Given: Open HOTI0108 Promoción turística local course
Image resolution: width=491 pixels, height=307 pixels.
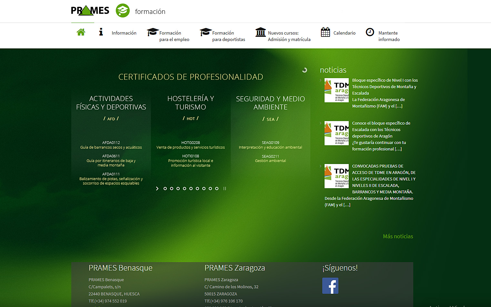Looking at the screenshot, I should [x=191, y=161].
